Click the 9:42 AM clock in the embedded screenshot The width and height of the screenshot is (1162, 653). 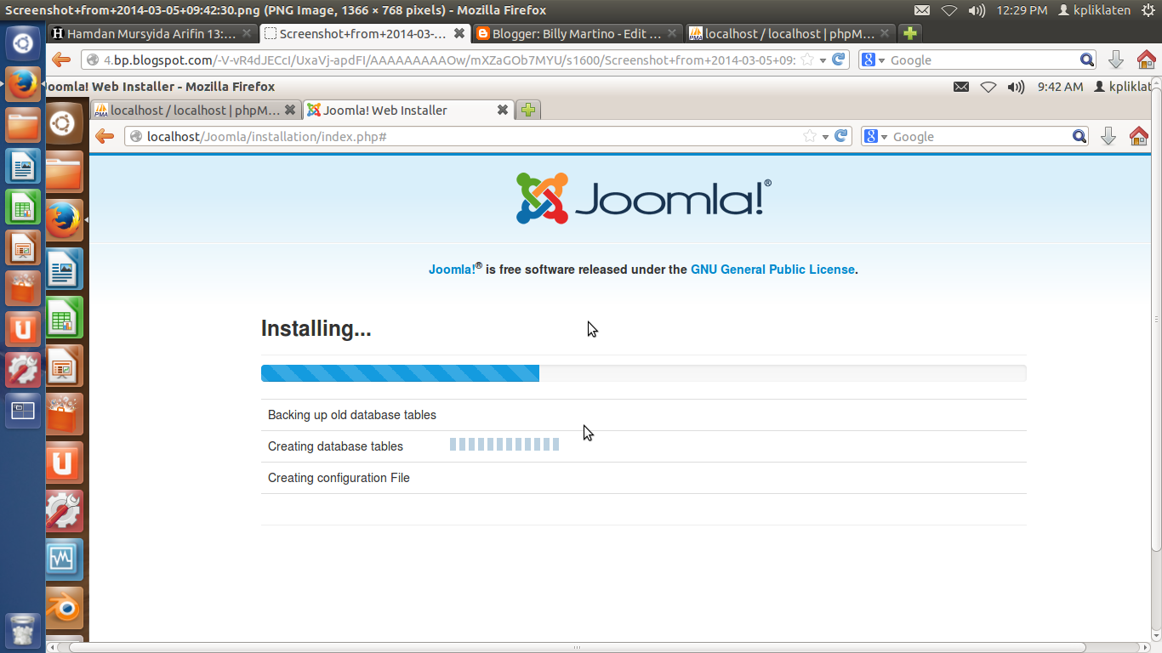(1061, 87)
